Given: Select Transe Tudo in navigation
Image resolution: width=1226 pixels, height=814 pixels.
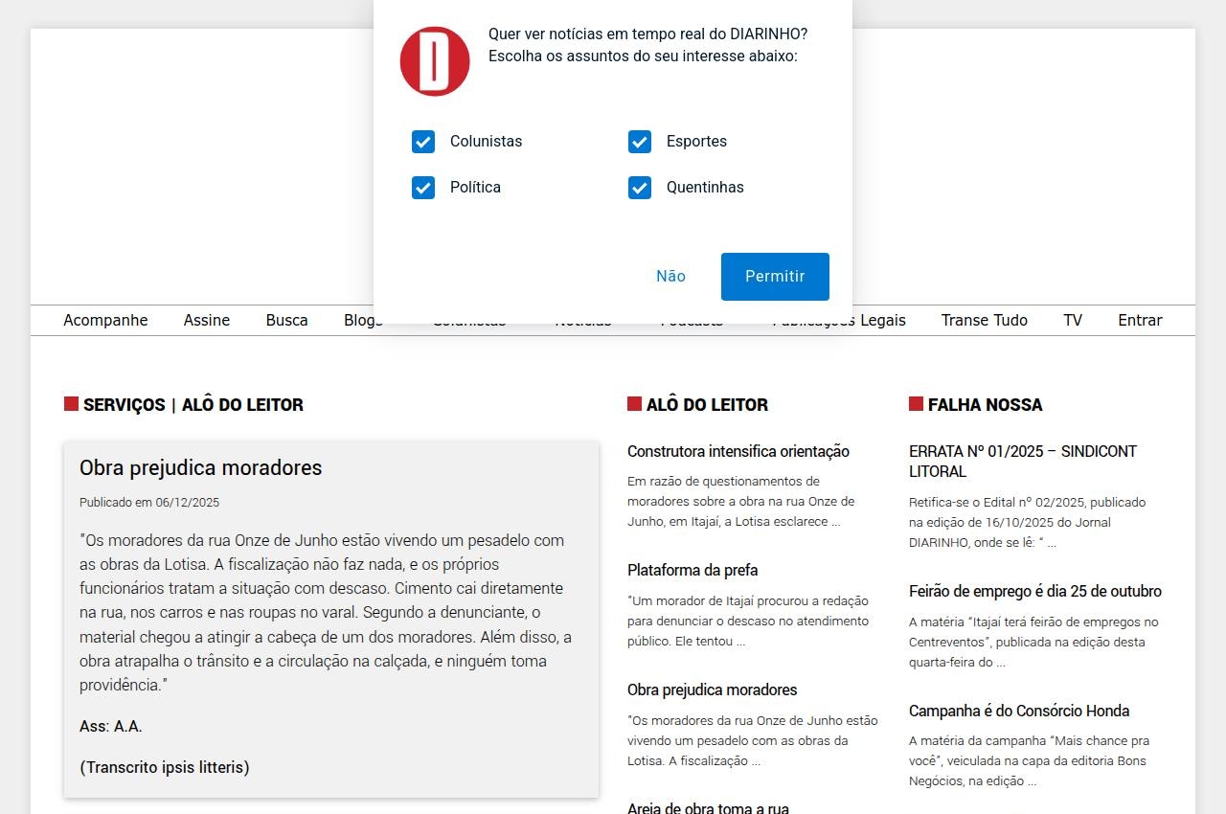Looking at the screenshot, I should pyautogui.click(x=984, y=321).
